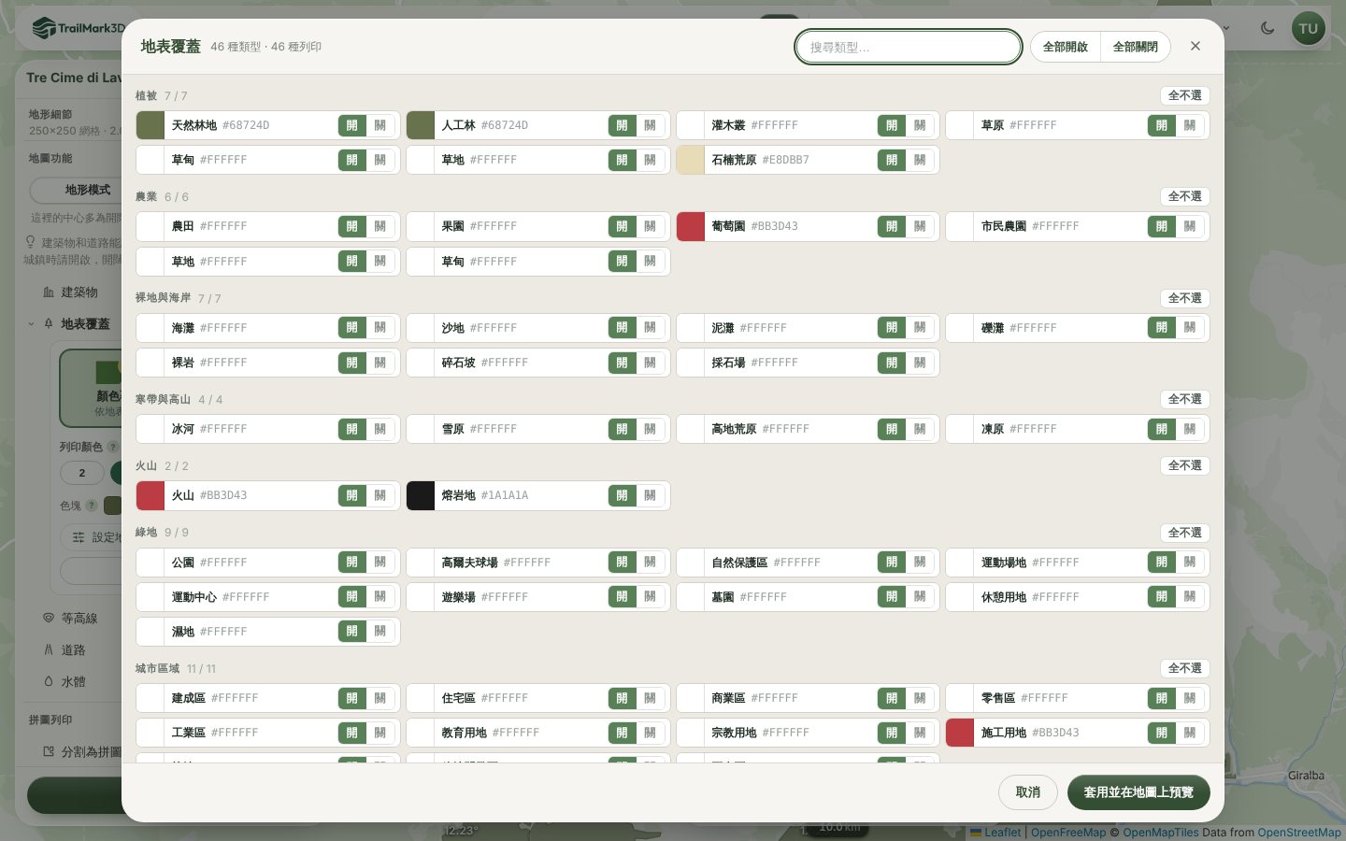Click the 水體 water drop icon in the sidebar
1346x841 pixels.
coord(49,681)
